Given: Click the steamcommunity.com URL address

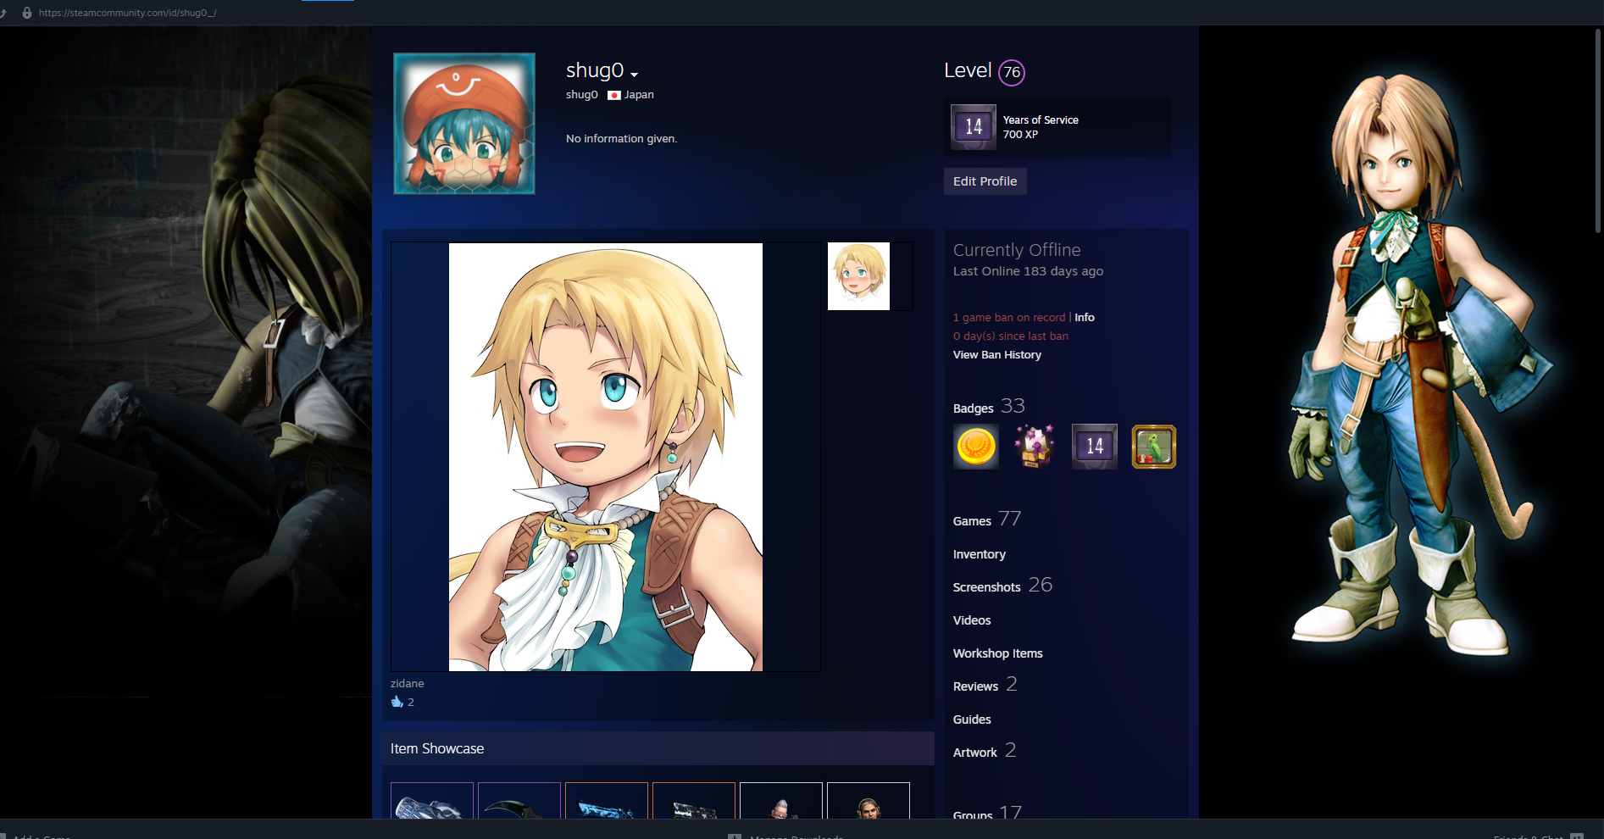Looking at the screenshot, I should [x=128, y=13].
